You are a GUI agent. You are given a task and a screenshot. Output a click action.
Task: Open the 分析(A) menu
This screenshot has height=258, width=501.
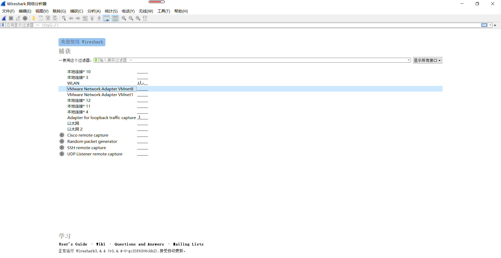(94, 11)
